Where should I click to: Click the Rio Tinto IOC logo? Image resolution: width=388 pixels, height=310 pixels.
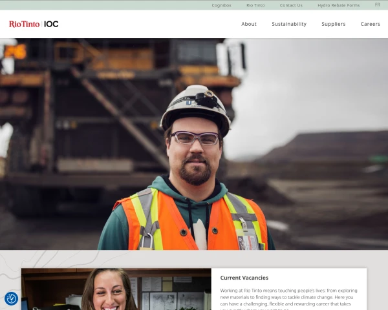point(34,24)
